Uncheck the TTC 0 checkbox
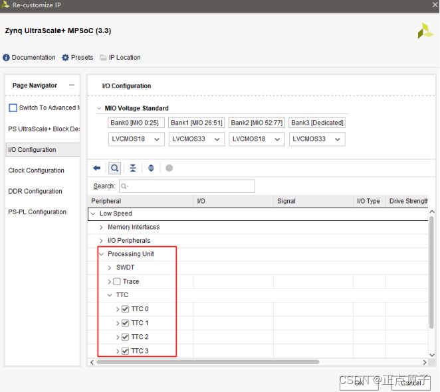 pos(125,309)
